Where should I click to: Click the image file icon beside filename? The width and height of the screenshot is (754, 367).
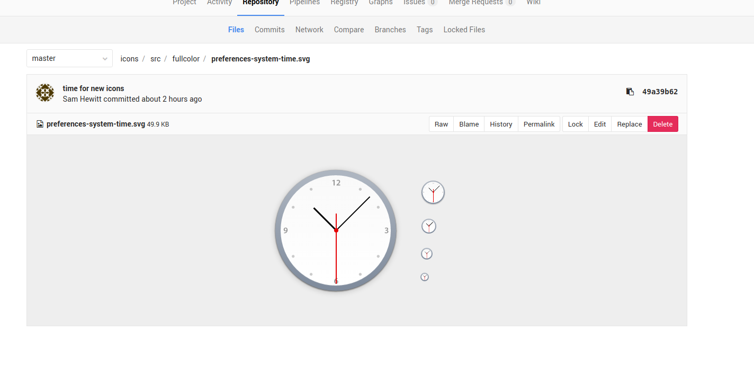[40, 124]
